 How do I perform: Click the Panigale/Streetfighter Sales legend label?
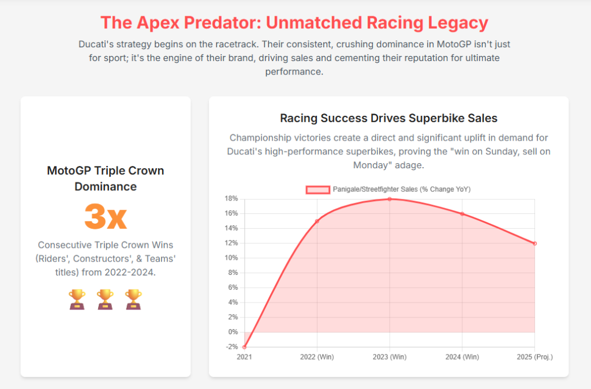pyautogui.click(x=402, y=190)
